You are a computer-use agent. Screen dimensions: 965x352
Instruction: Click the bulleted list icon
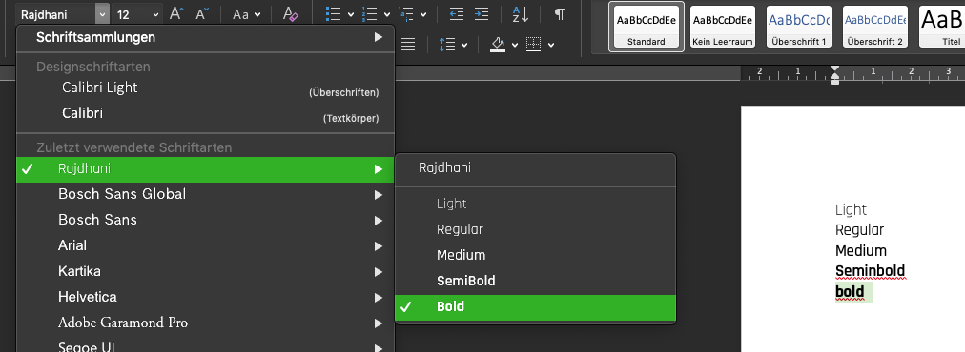(x=333, y=13)
